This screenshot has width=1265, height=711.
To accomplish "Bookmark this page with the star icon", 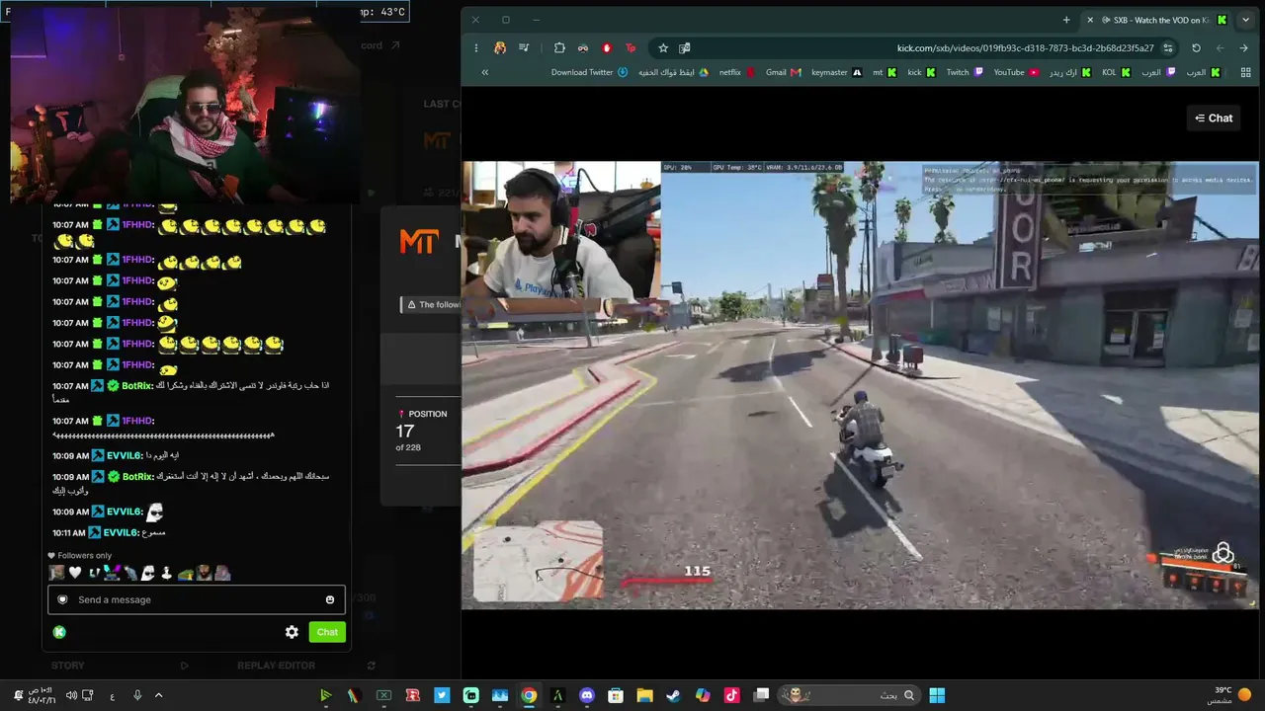I will 663,47.
